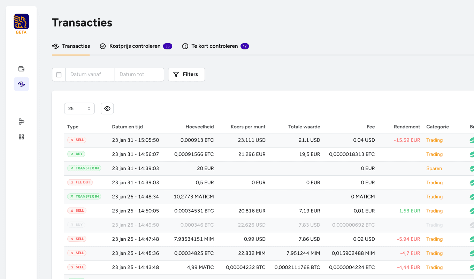Click price 21.296 EUR
This screenshot has width=474, height=279.
pyautogui.click(x=252, y=154)
